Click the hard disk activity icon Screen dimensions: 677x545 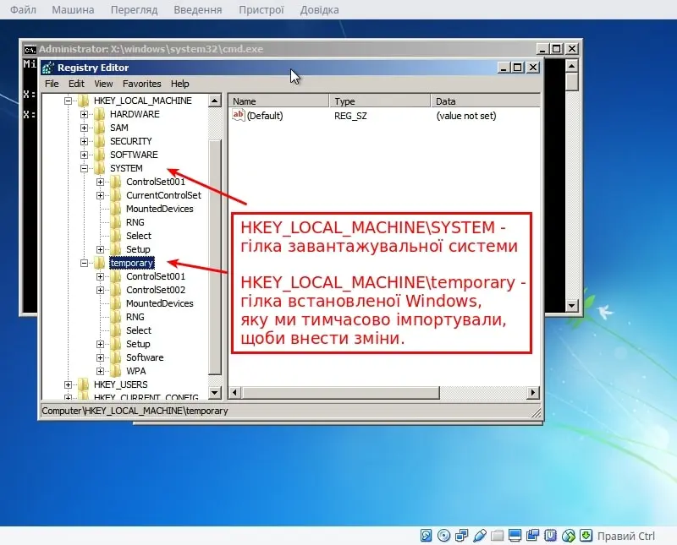[427, 536]
